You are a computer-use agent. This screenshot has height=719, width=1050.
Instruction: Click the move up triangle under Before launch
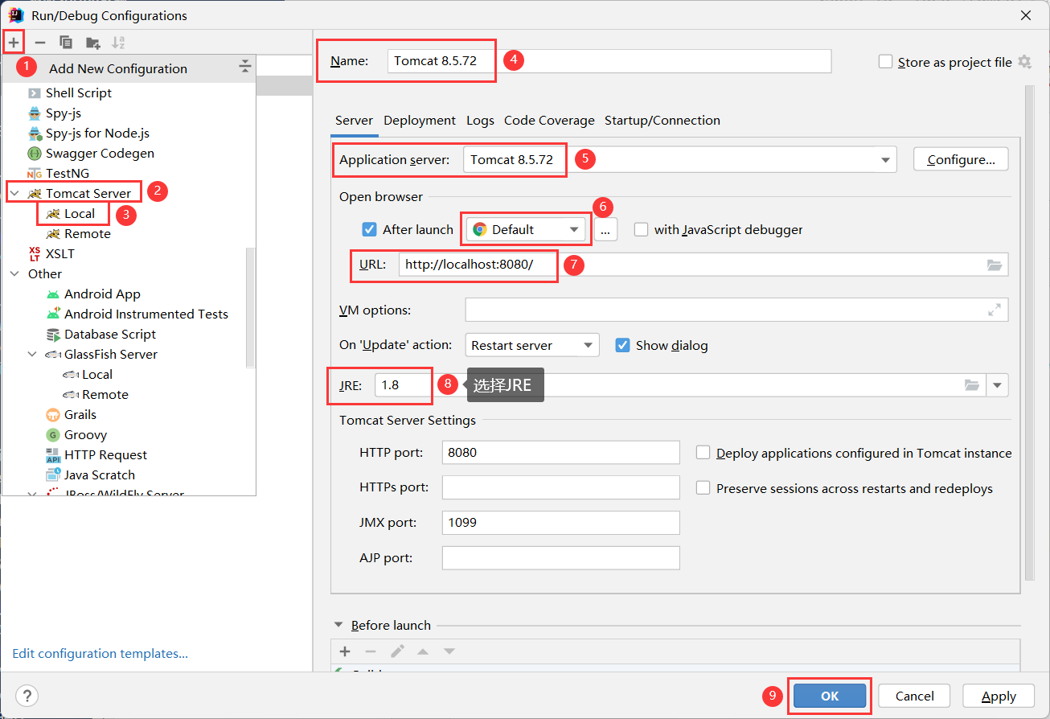(423, 651)
